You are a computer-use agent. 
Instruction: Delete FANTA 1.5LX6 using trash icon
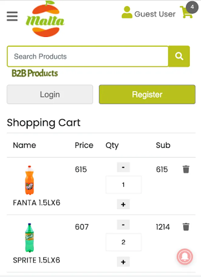coord(186,169)
